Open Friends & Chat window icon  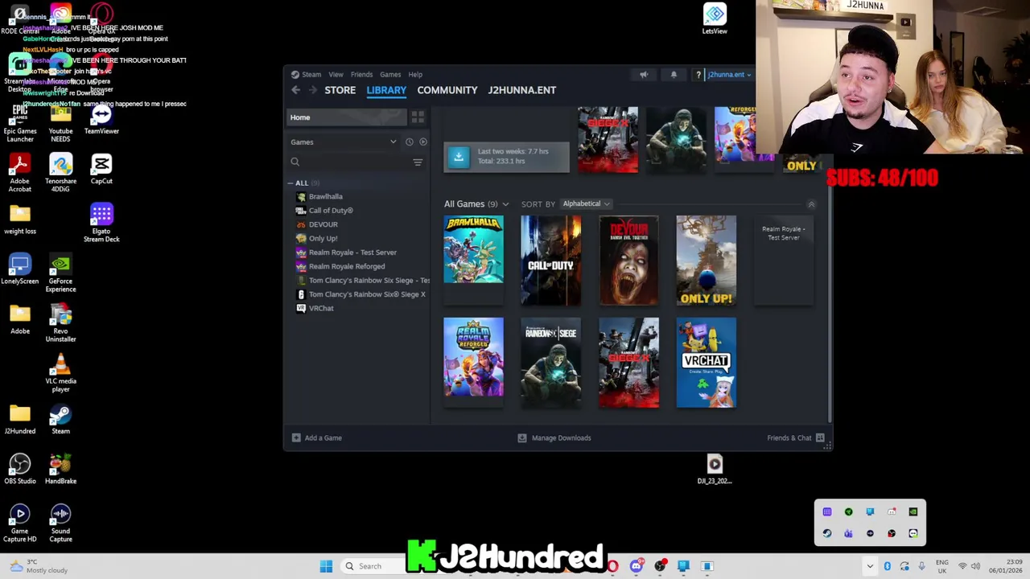click(820, 438)
